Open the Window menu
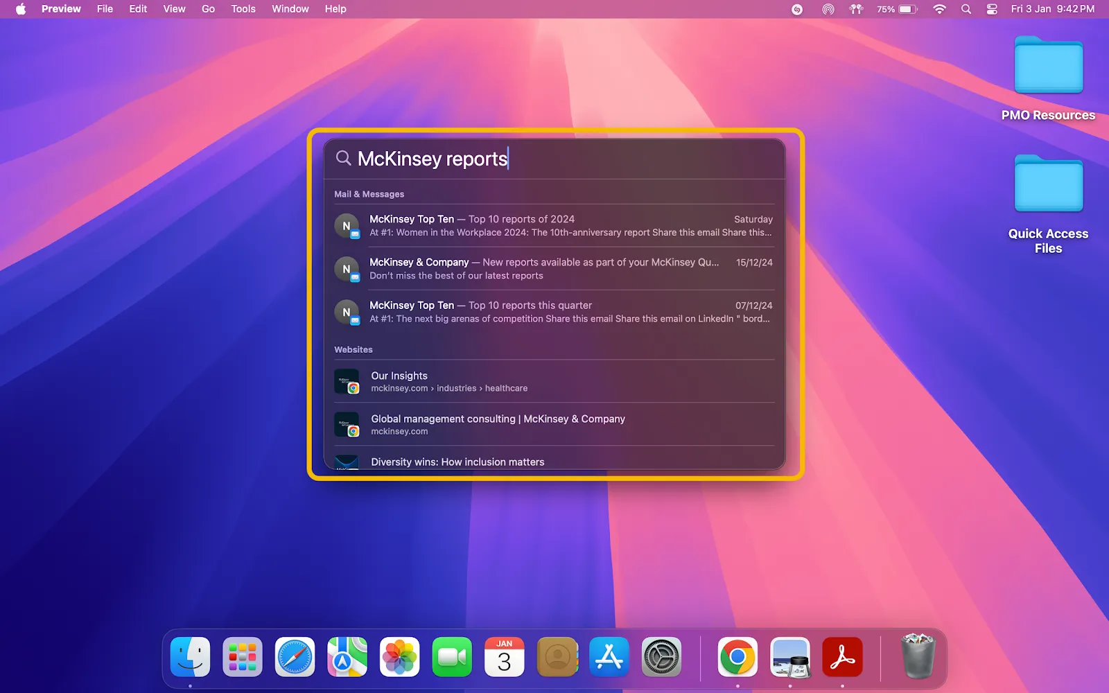The image size is (1109, 693). pyautogui.click(x=290, y=9)
